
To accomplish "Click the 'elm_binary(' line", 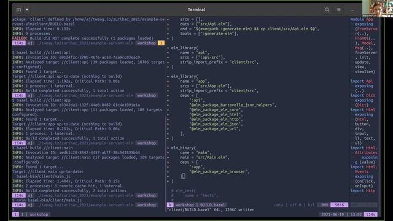I will point(184,148).
